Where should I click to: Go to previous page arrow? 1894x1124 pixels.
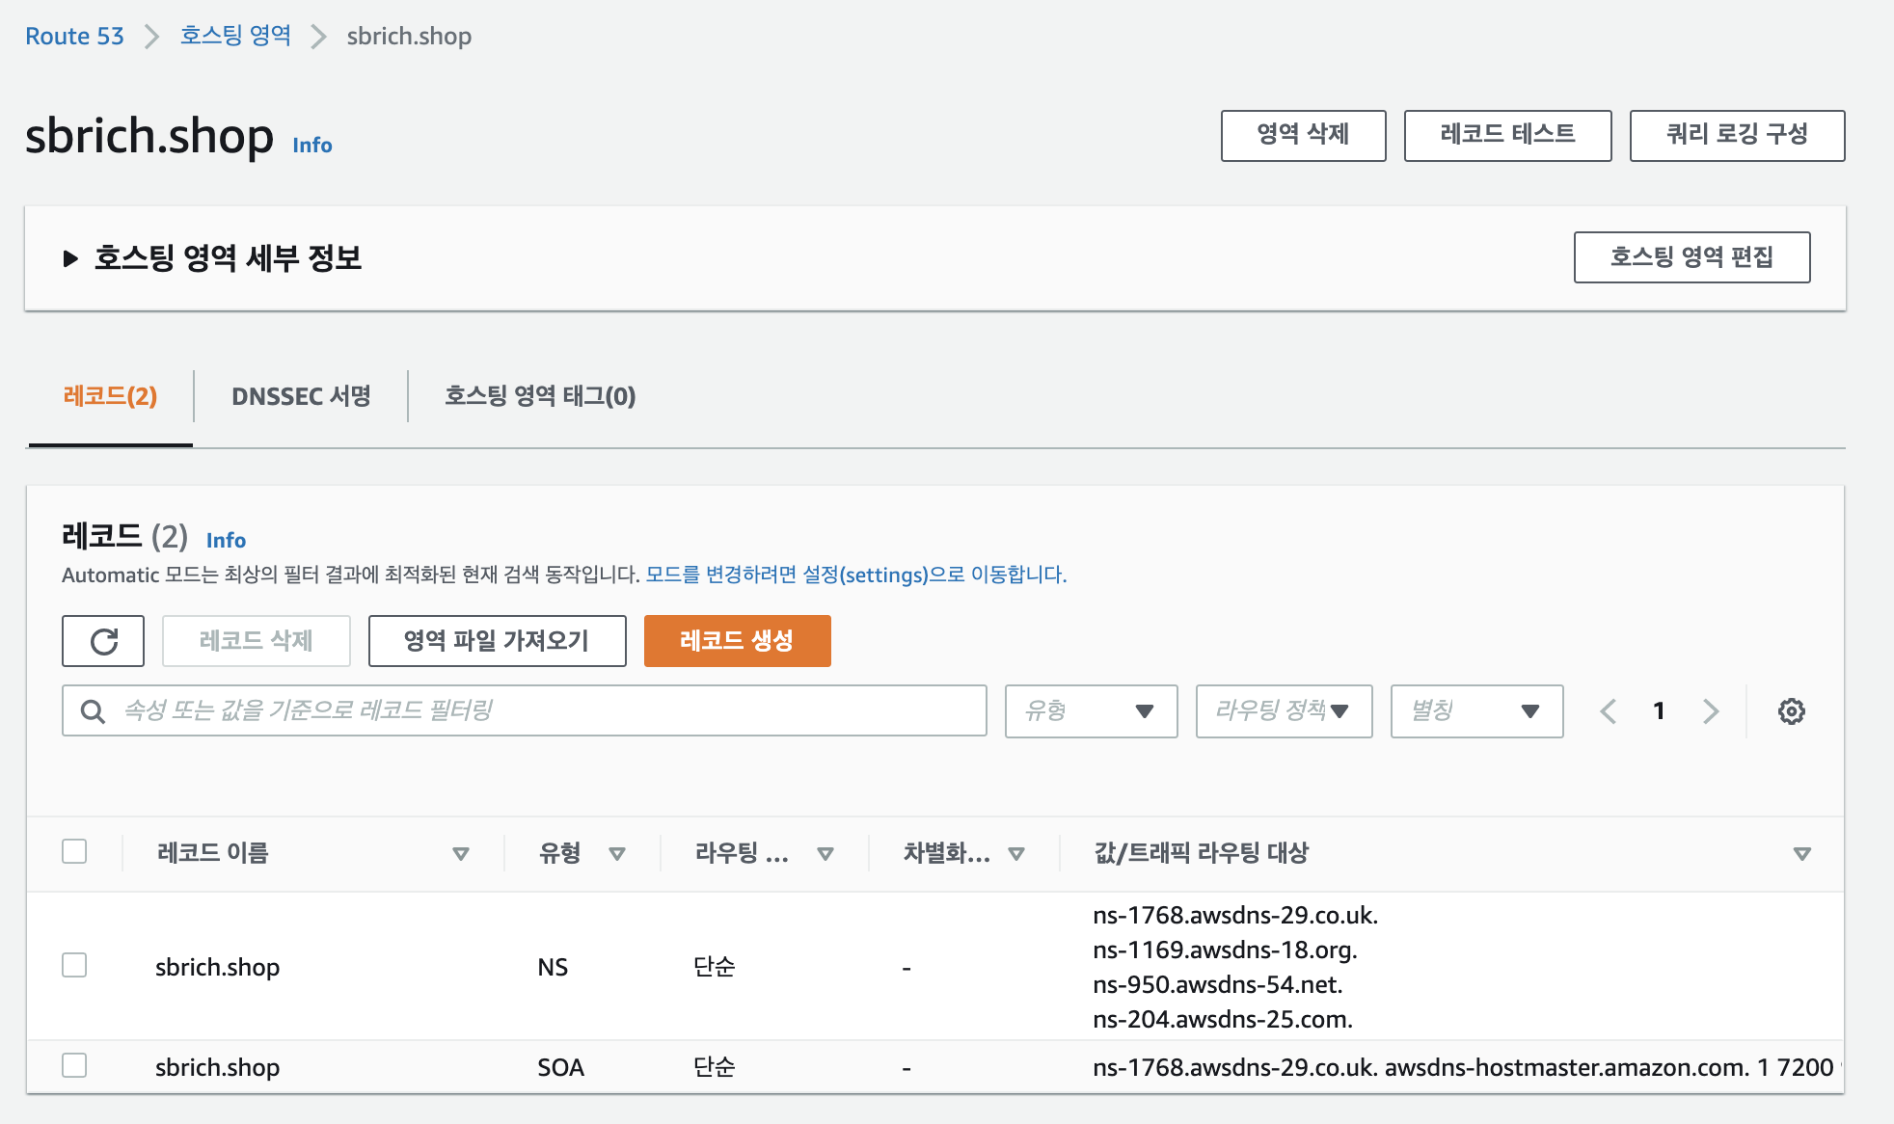1608,711
